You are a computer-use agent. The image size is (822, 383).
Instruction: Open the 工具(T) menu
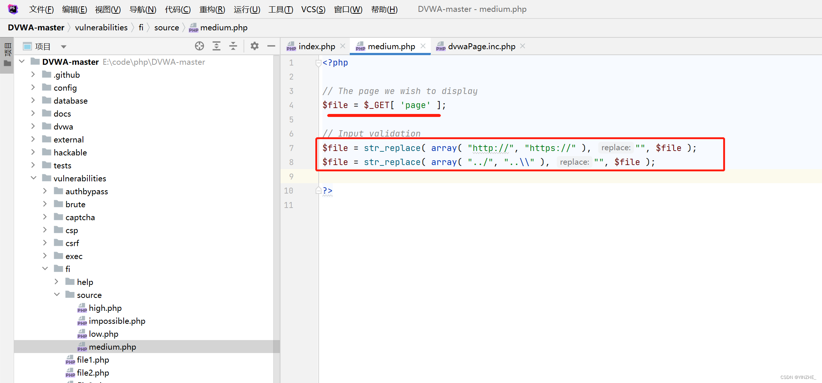click(281, 9)
